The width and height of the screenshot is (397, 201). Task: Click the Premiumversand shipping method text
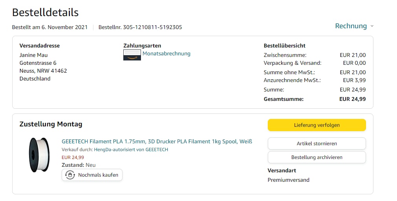point(288,180)
